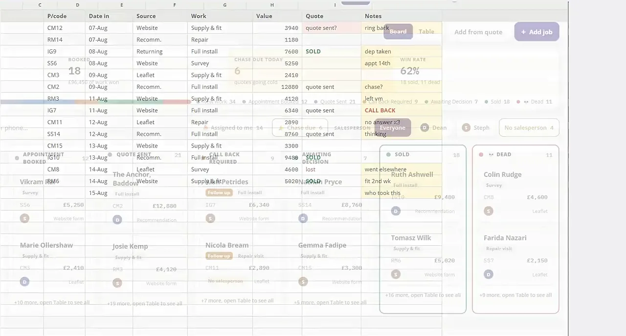Click the red dot beside Dead column title

click(x=481, y=154)
